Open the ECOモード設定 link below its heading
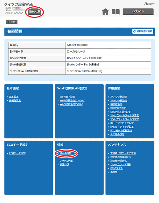 tap(17, 153)
